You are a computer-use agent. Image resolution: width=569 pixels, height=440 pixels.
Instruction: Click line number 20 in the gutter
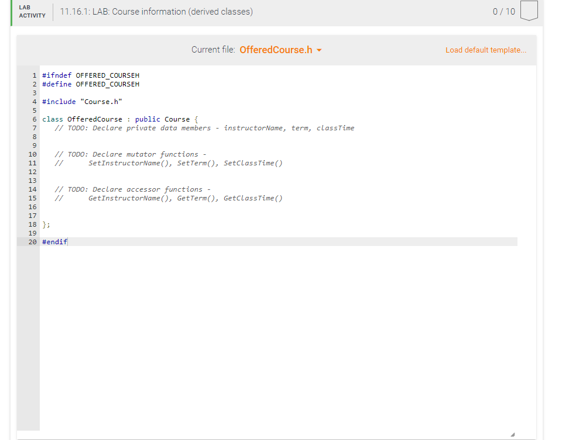click(x=32, y=241)
